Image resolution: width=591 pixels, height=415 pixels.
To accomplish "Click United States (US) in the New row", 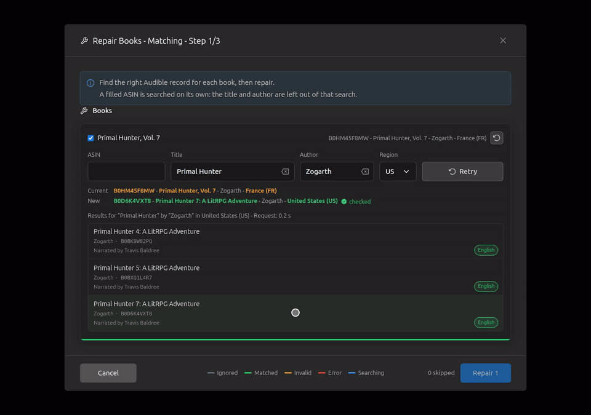I will (x=313, y=200).
